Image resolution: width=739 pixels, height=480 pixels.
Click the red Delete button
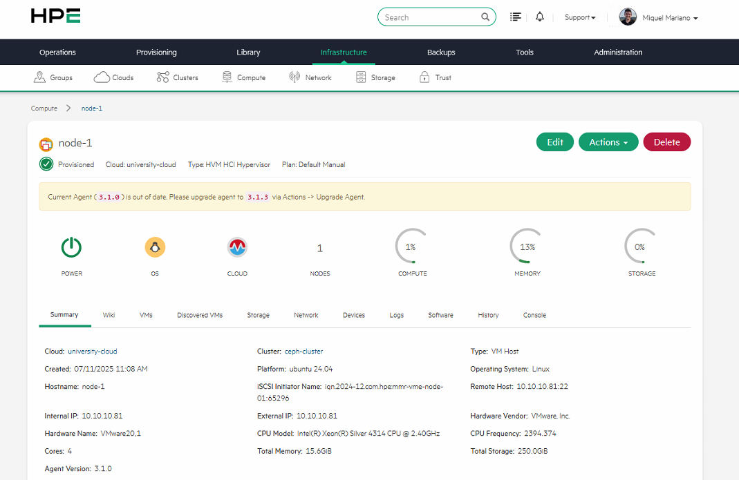[666, 142]
